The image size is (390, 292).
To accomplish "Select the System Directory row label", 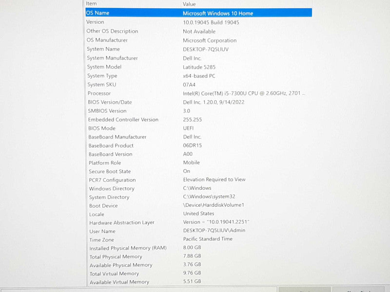I will point(109,197).
